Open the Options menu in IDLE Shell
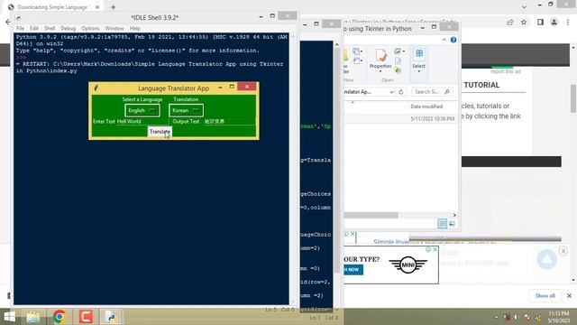 point(90,28)
